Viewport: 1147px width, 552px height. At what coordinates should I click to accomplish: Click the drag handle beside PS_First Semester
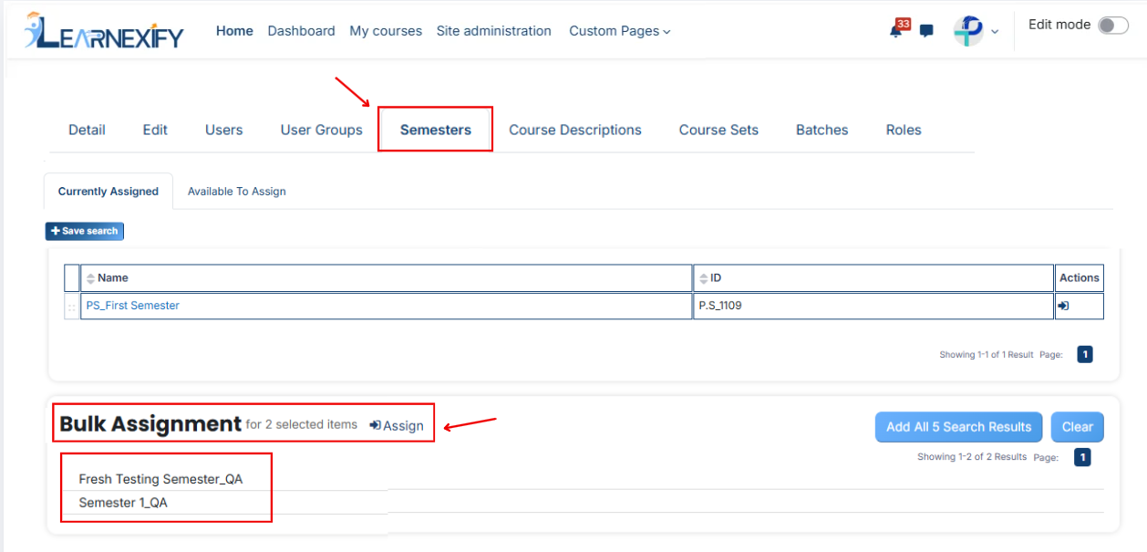click(72, 307)
